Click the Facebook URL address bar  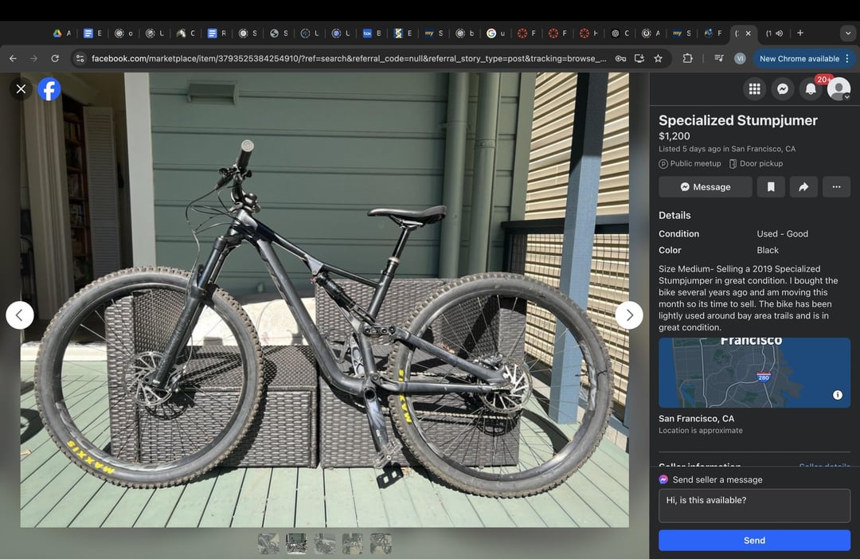349,58
